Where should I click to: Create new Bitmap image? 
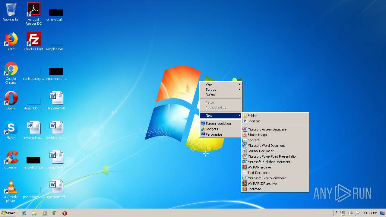[275, 135]
